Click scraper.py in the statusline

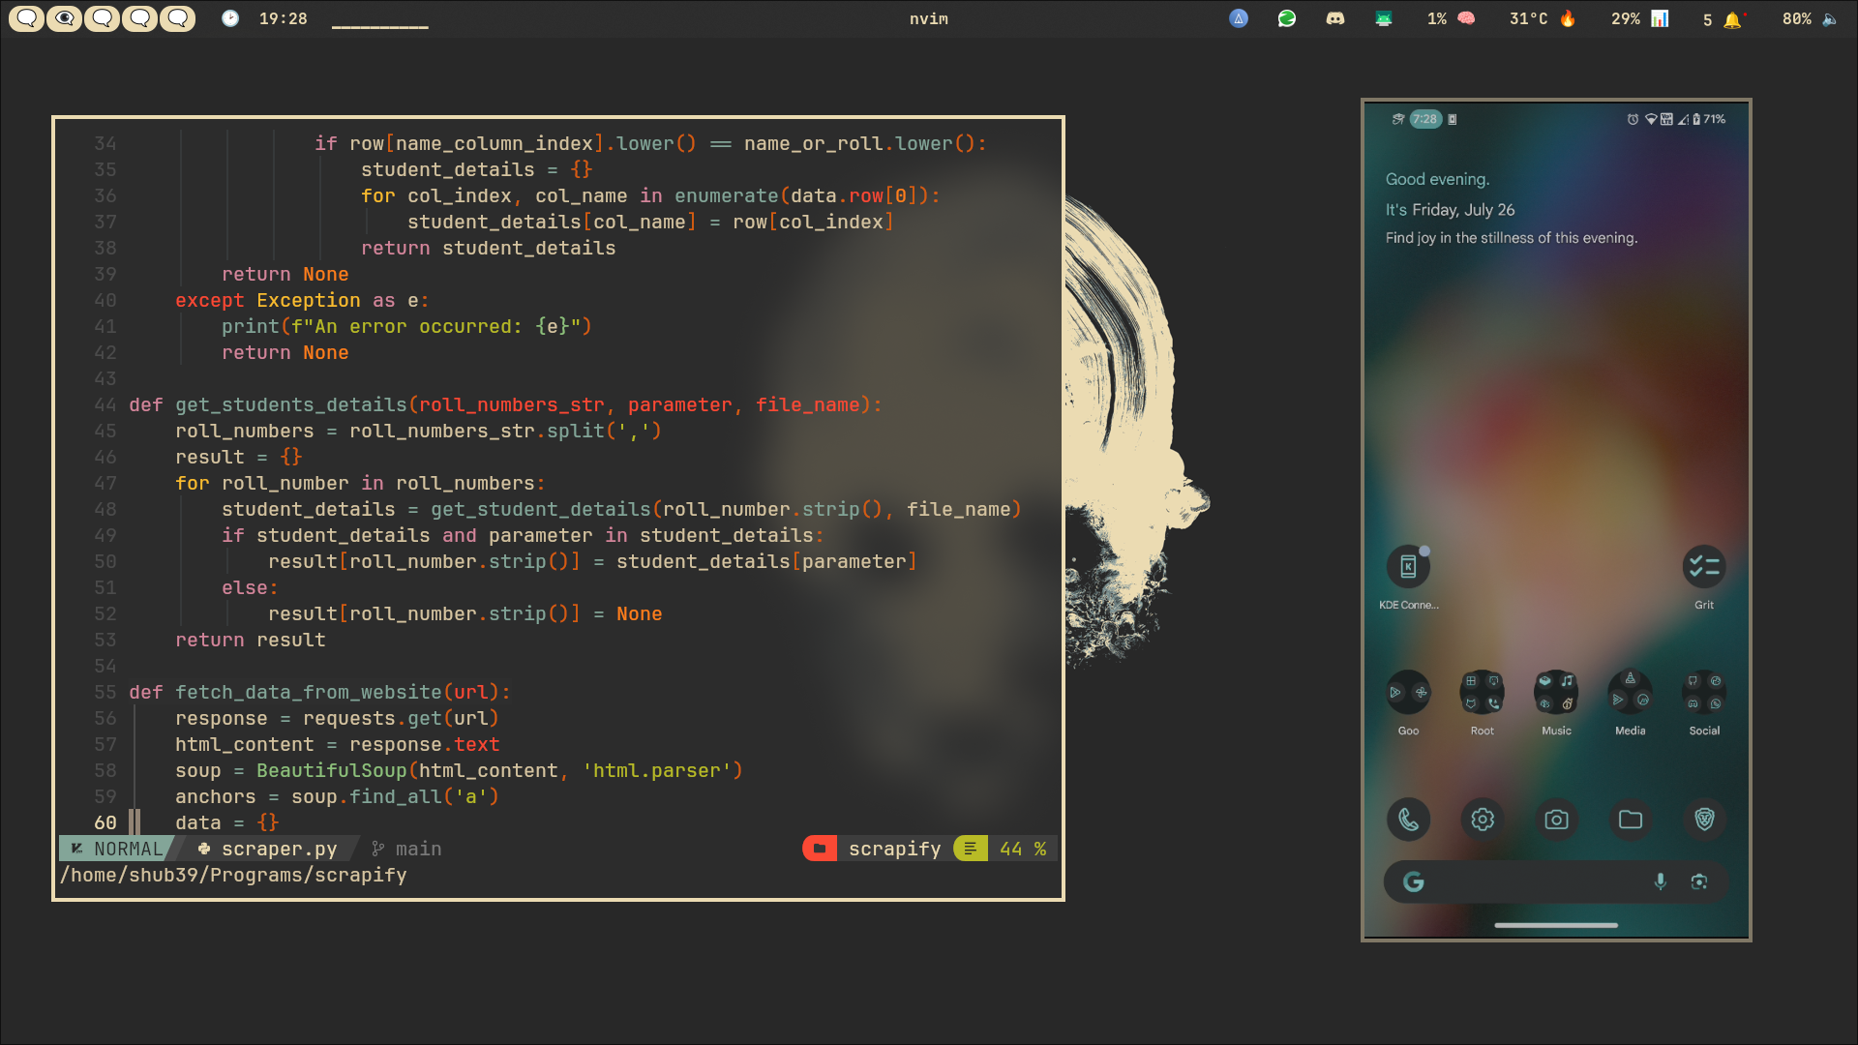coord(279,849)
